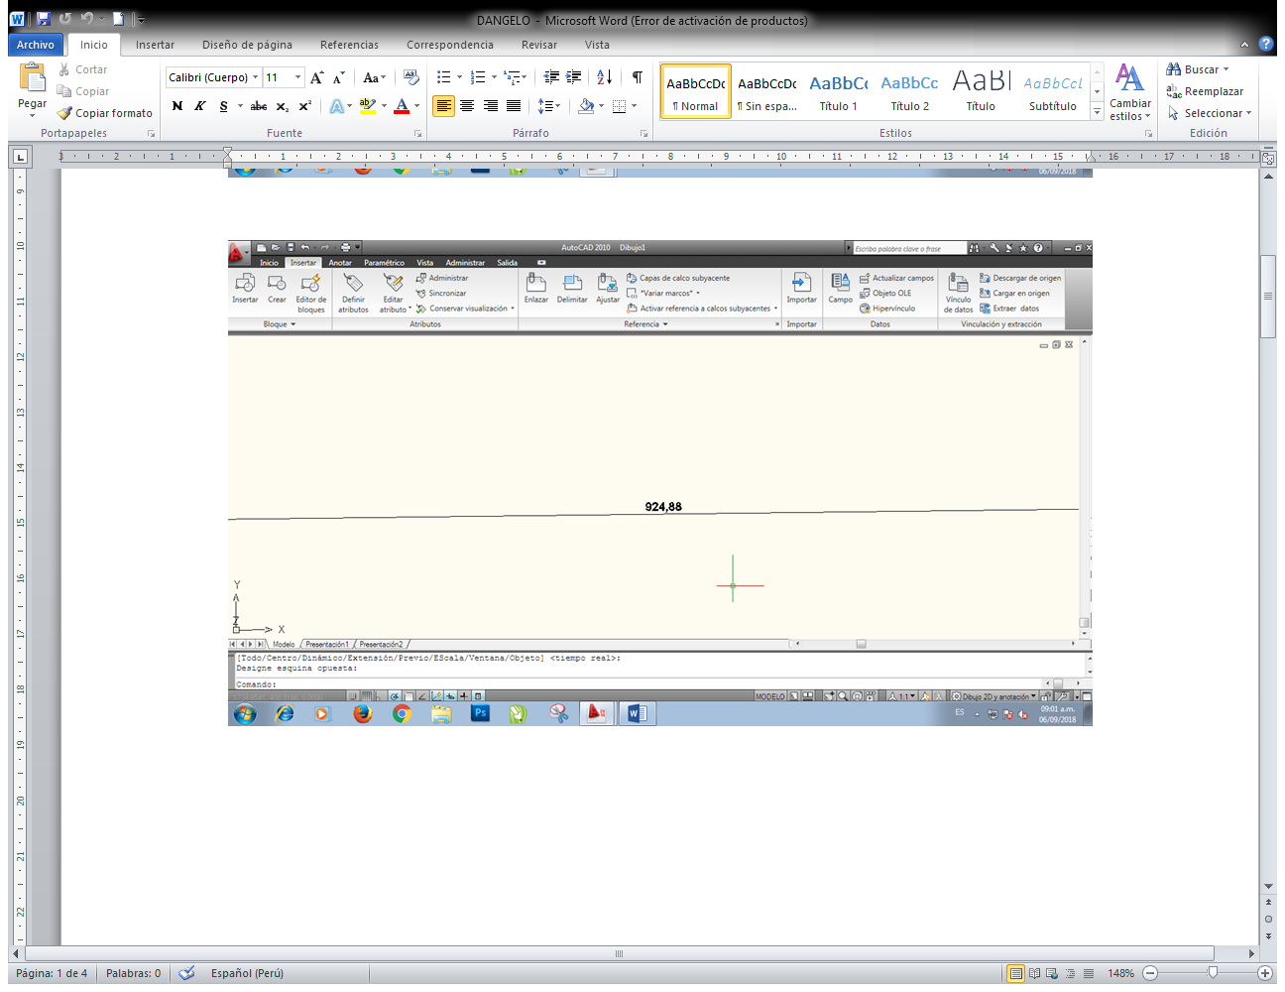Image resolution: width=1285 pixels, height=992 pixels.
Task: Click Español (Perú) language in status bar
Action: [x=247, y=973]
